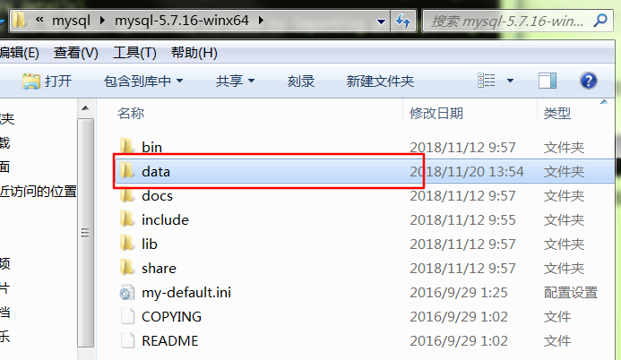The image size is (621, 360).
Task: Select the bin folder icon
Action: [127, 146]
